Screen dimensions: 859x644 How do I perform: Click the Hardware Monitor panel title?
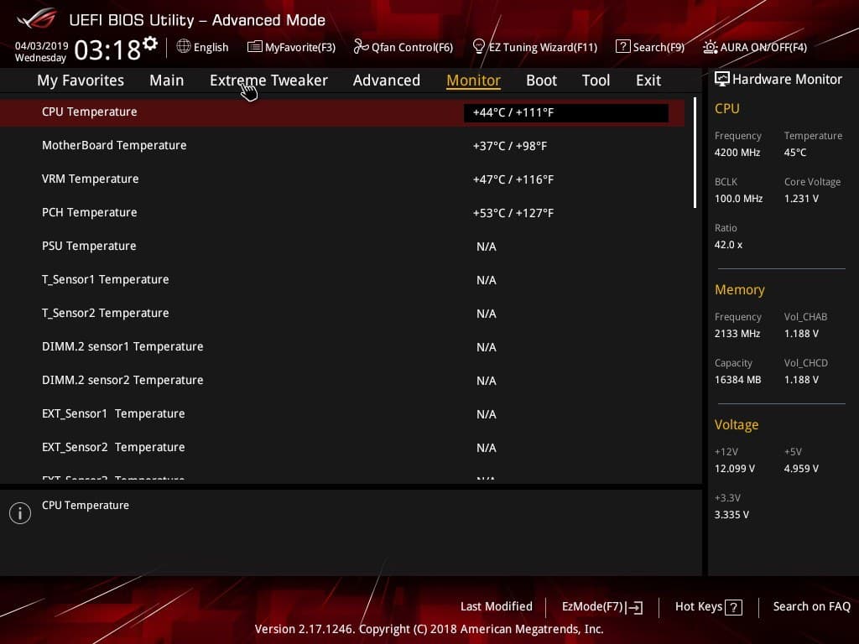pos(787,80)
